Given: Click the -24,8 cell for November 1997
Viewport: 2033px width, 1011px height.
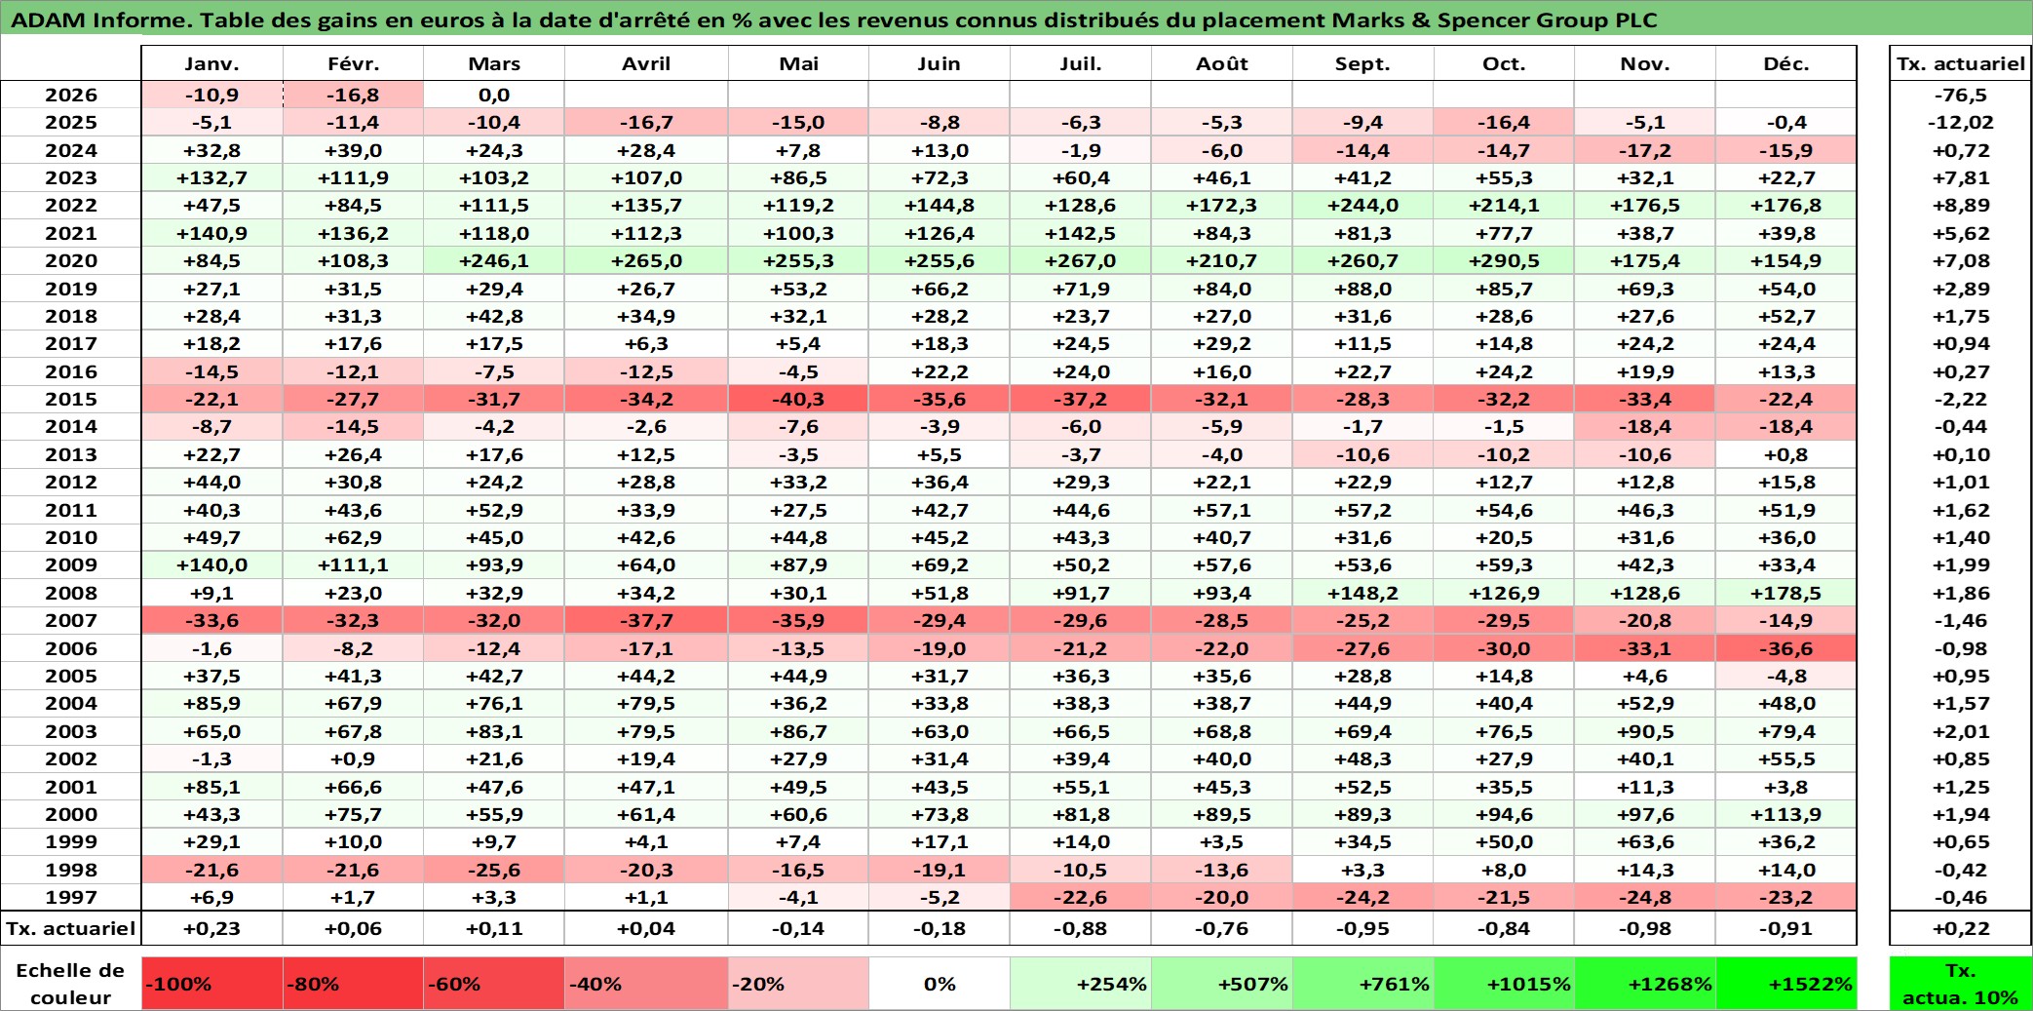Looking at the screenshot, I should click(x=1645, y=897).
